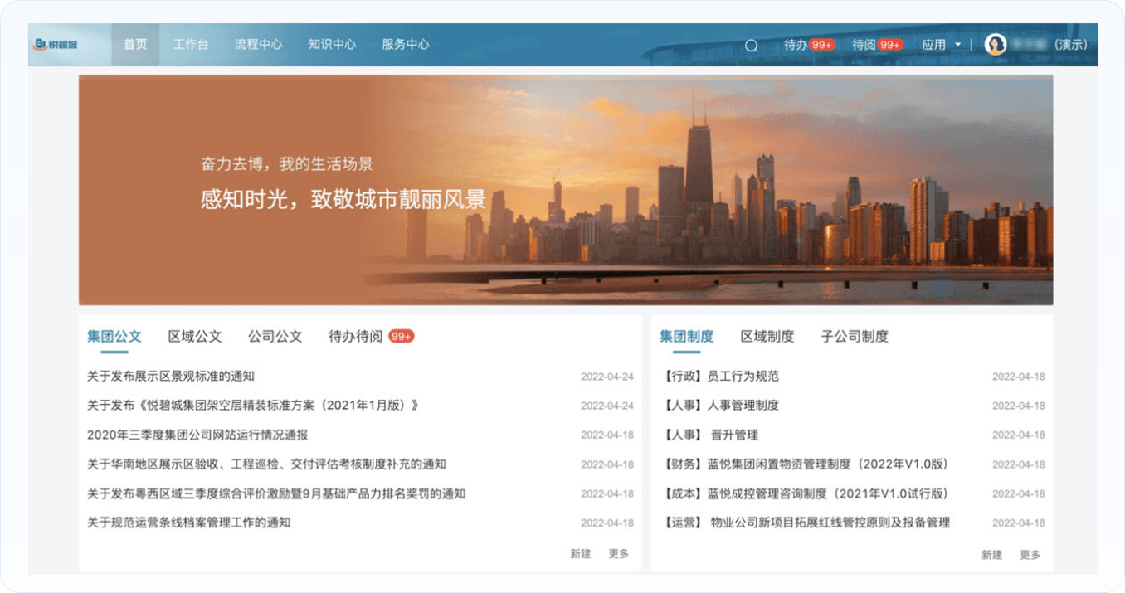Switch to the 区域公文 tab
The height and width of the screenshot is (593, 1125).
point(195,336)
